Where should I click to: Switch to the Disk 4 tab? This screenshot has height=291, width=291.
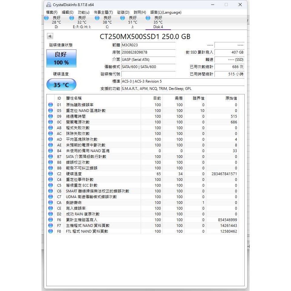pyautogui.click(x=158, y=27)
